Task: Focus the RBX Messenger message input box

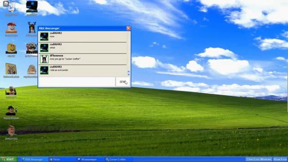Action: [77, 82]
